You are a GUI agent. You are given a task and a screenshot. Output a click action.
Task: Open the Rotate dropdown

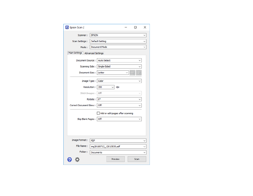(x=119, y=99)
